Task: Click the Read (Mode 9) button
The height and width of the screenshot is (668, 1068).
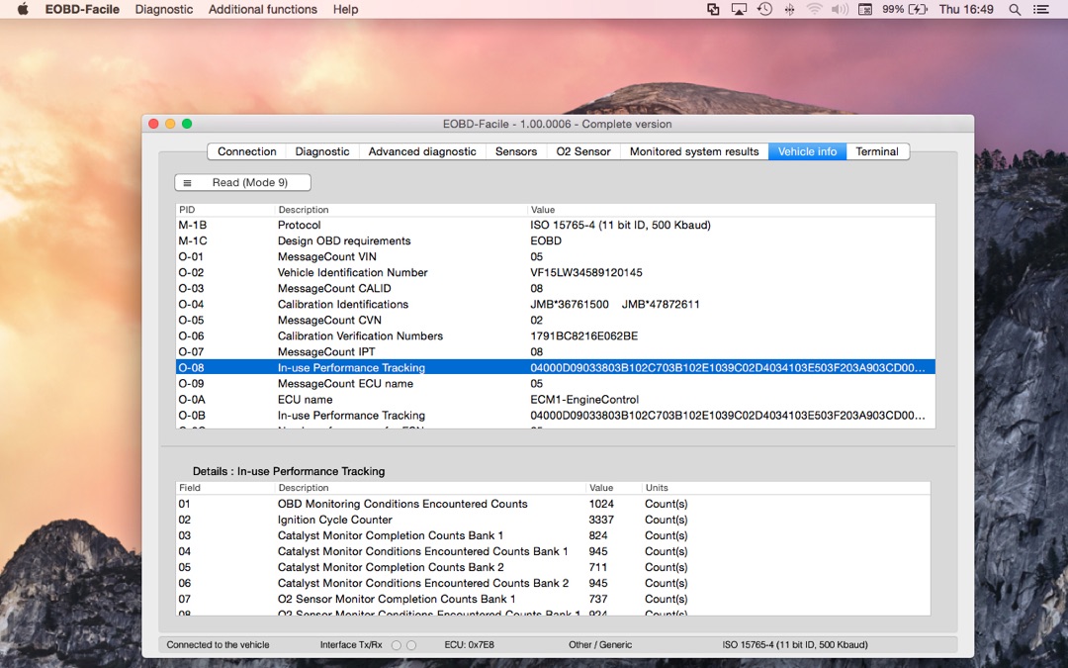Action: tap(242, 183)
